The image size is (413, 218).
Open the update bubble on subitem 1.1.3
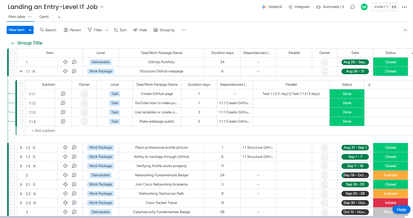63,112
